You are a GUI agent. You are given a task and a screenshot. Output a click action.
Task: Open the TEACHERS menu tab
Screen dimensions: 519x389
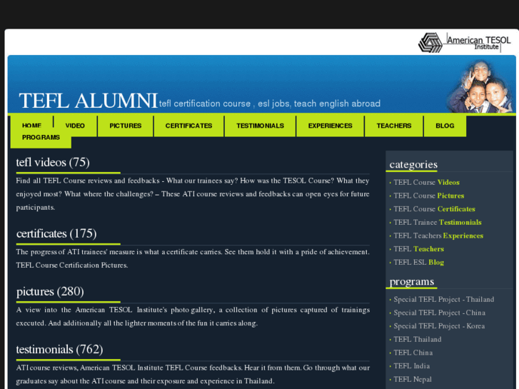tap(394, 126)
